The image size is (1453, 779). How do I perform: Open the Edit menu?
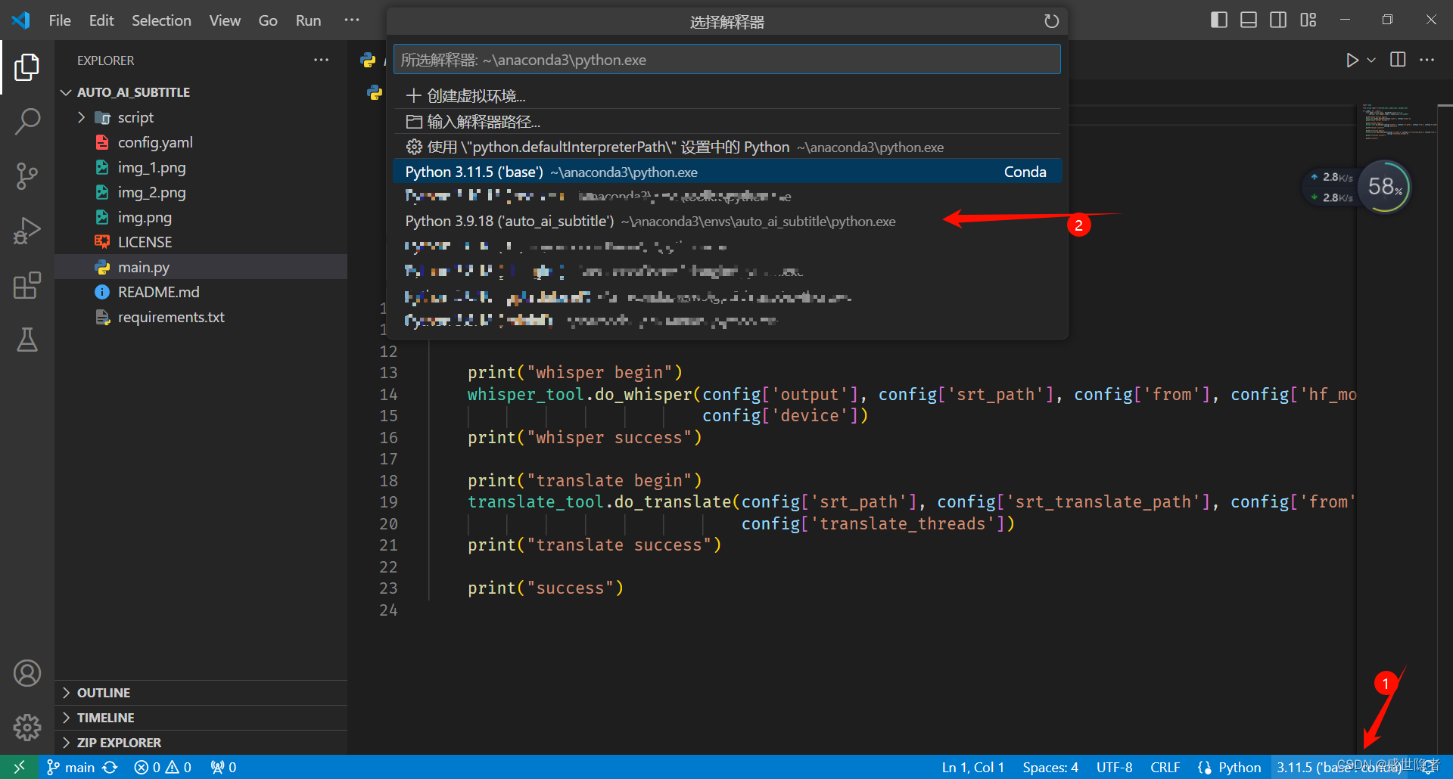(101, 20)
